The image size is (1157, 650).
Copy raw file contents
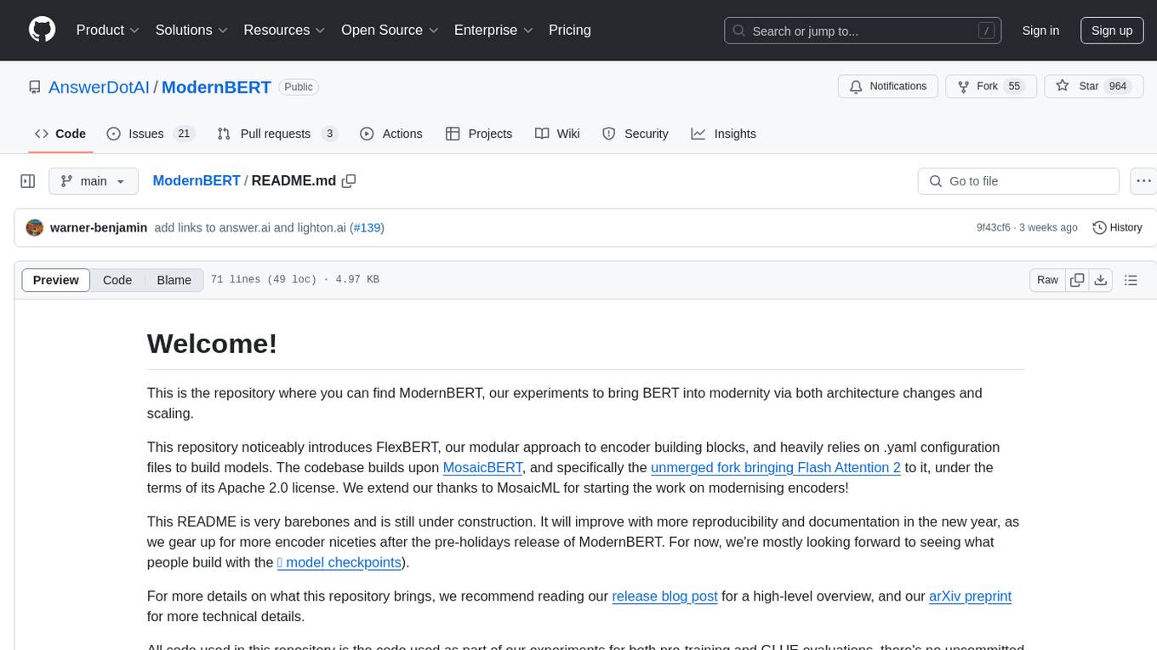pyautogui.click(x=1077, y=280)
